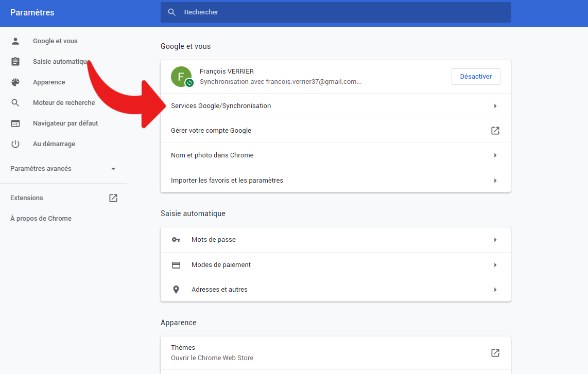Select the Apparence palette icon
Viewport: 588px width, 374px height.
coord(15,82)
